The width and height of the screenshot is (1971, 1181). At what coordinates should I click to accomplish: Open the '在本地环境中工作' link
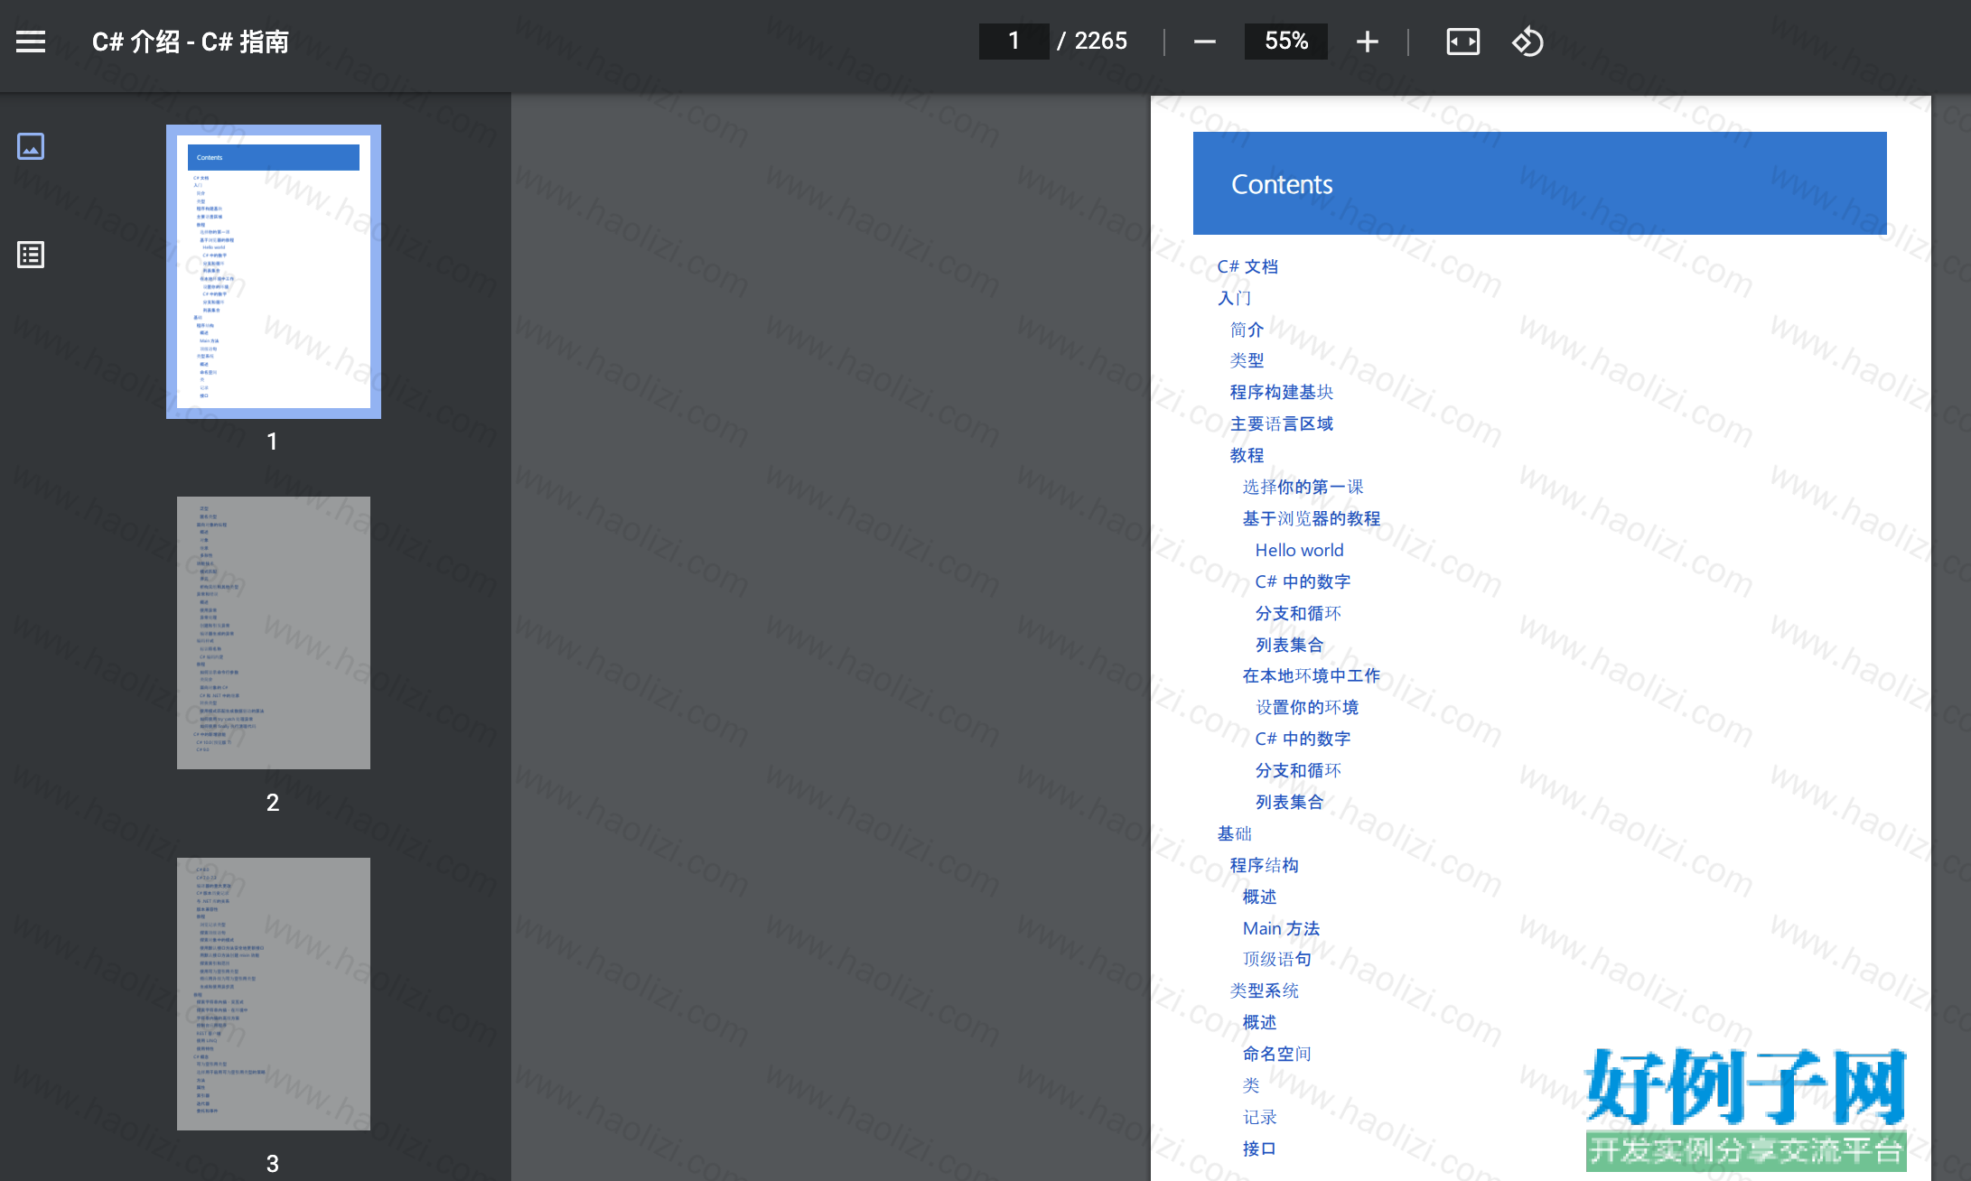(1312, 675)
